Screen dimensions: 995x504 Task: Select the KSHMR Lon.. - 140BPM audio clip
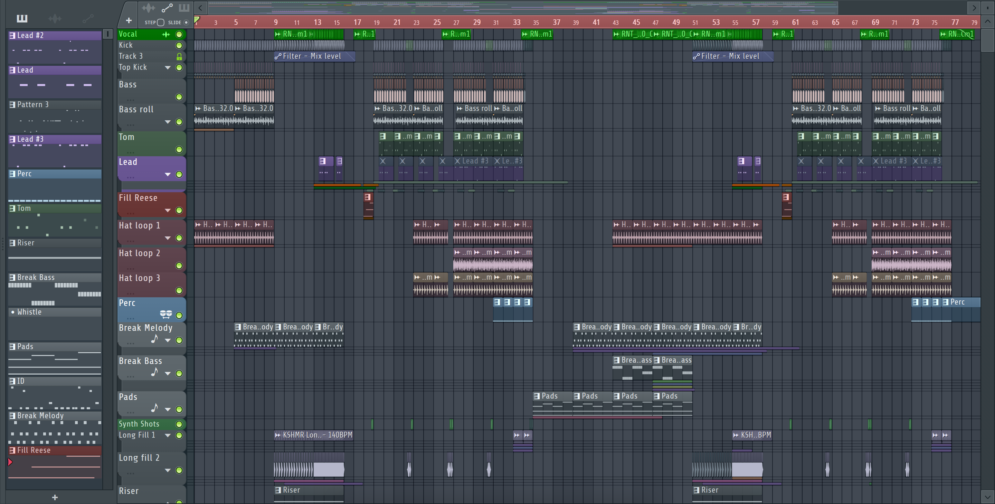[x=314, y=435]
